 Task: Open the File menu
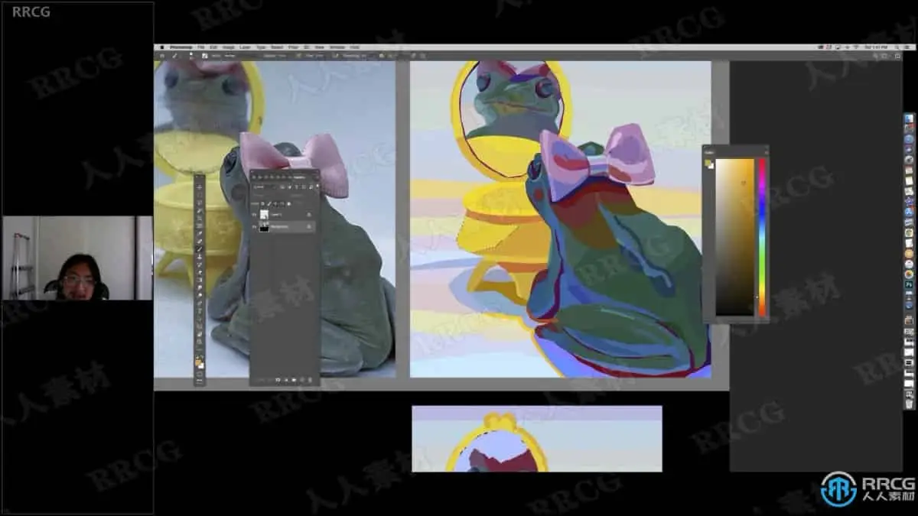coord(200,47)
